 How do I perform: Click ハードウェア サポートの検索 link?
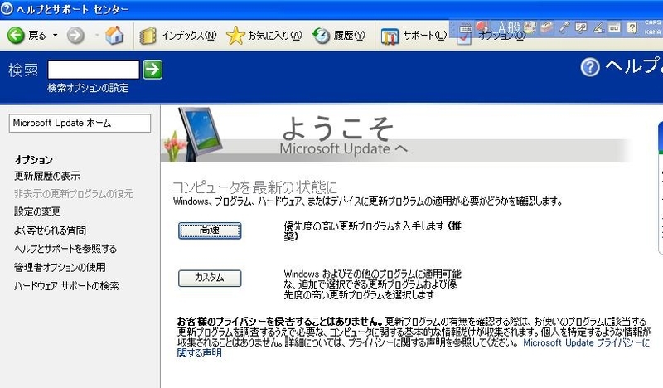point(66,286)
